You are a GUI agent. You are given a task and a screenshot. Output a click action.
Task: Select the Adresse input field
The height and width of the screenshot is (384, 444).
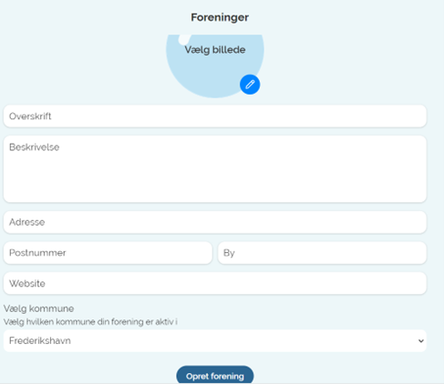[x=215, y=222]
